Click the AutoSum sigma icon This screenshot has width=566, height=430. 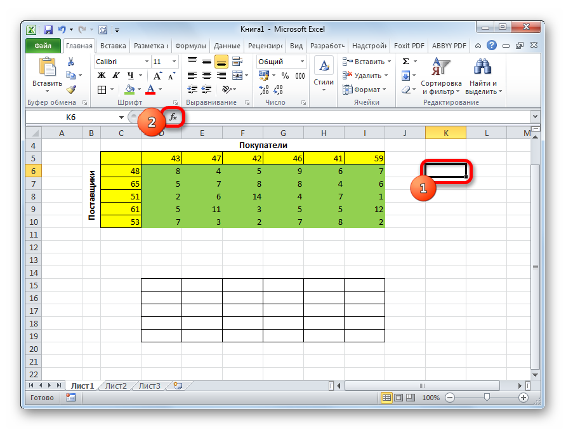click(406, 62)
